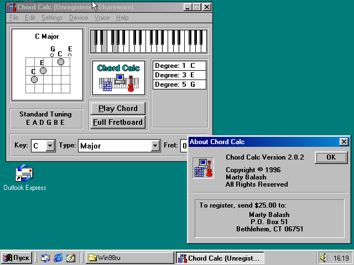Click Chord Calc taskbar button

tap(220, 258)
